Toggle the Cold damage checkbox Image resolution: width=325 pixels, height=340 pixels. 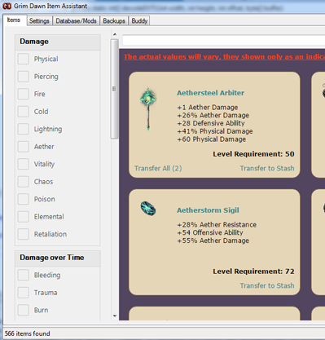click(24, 112)
